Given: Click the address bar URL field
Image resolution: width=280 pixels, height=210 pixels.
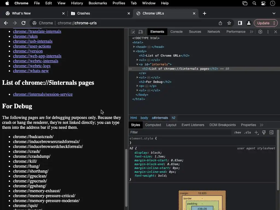Looking at the screenshot, I should click(125, 23).
